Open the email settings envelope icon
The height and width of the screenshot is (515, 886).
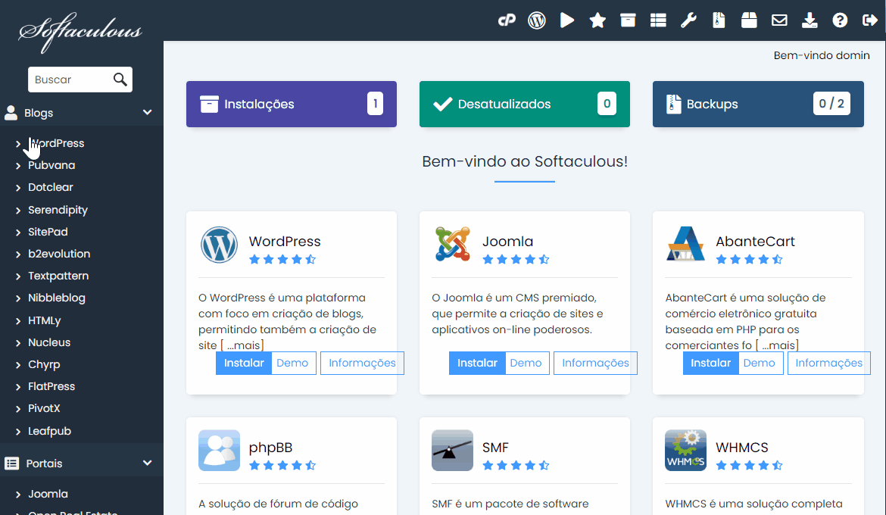tap(779, 21)
